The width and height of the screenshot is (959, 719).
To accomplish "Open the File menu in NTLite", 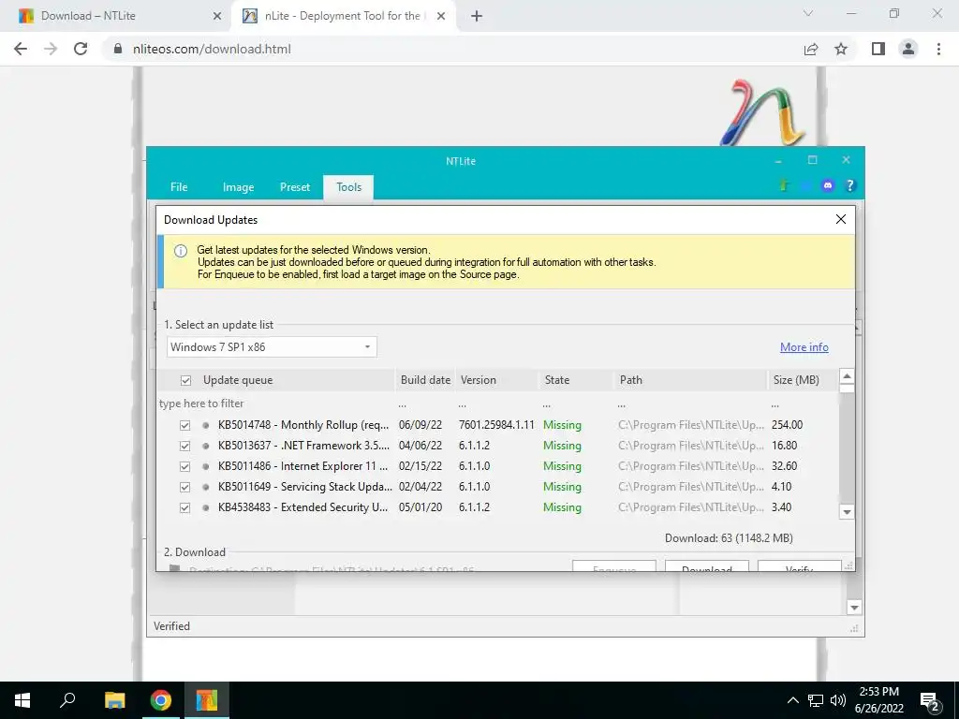I will (x=179, y=187).
